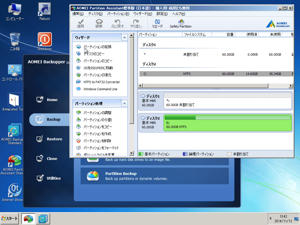Click the やり直し (Redo) toolbar icon
This screenshot has width=300, height=225.
(x=136, y=23)
